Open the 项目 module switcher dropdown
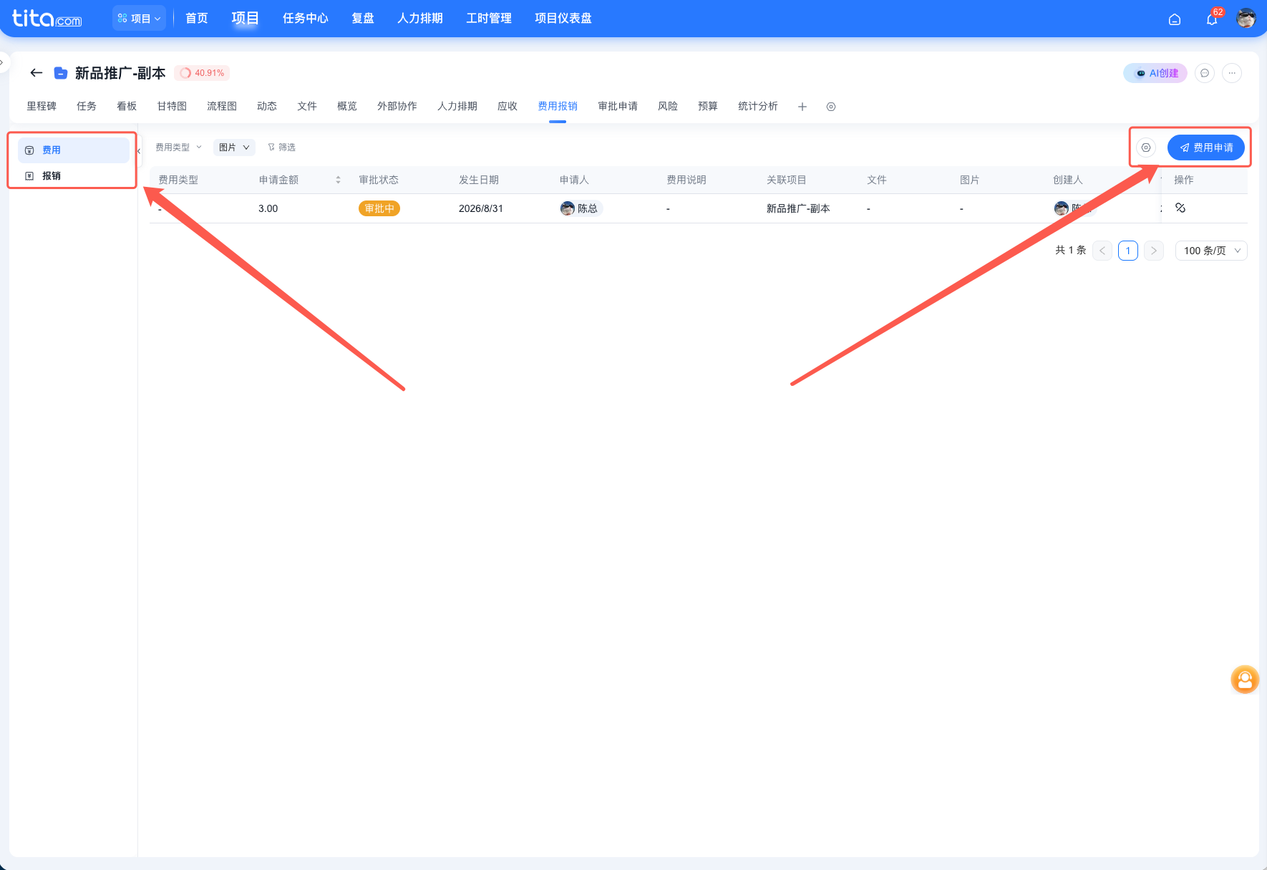The width and height of the screenshot is (1267, 870). [139, 19]
